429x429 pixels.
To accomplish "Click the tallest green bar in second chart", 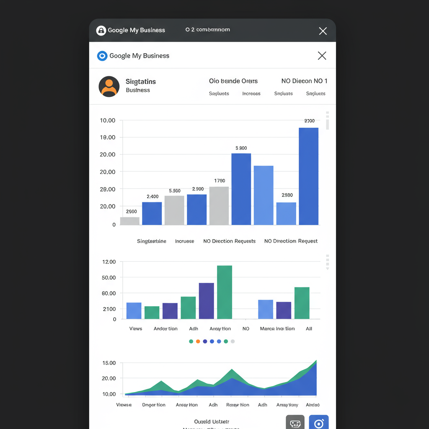I will click(225, 292).
